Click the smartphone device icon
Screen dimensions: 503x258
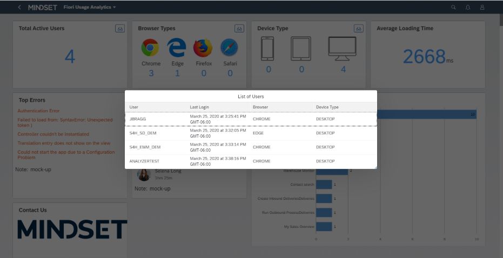click(267, 49)
